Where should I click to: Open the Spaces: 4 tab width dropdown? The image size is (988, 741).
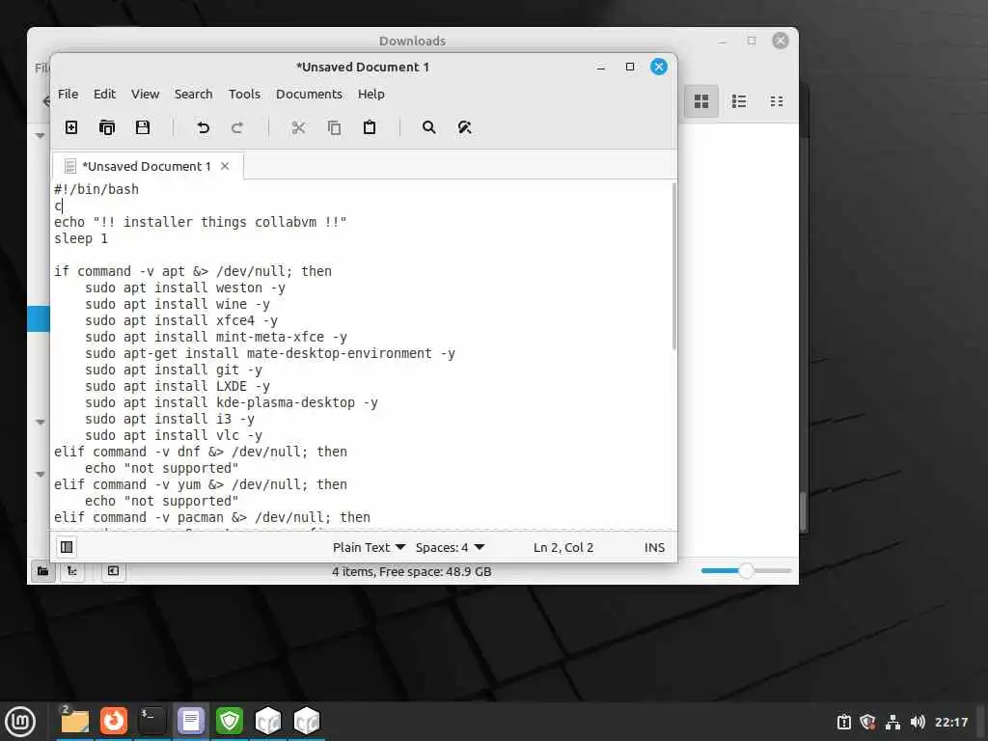pyautogui.click(x=450, y=548)
